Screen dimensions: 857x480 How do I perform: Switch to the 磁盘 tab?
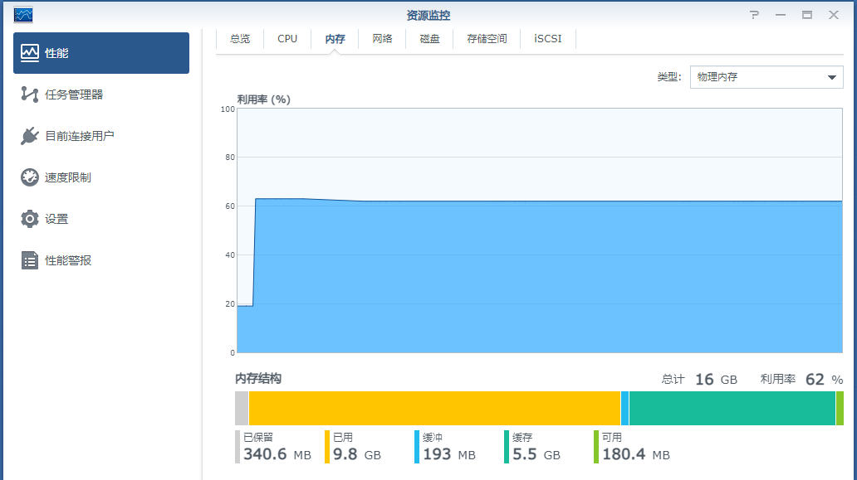tap(429, 39)
